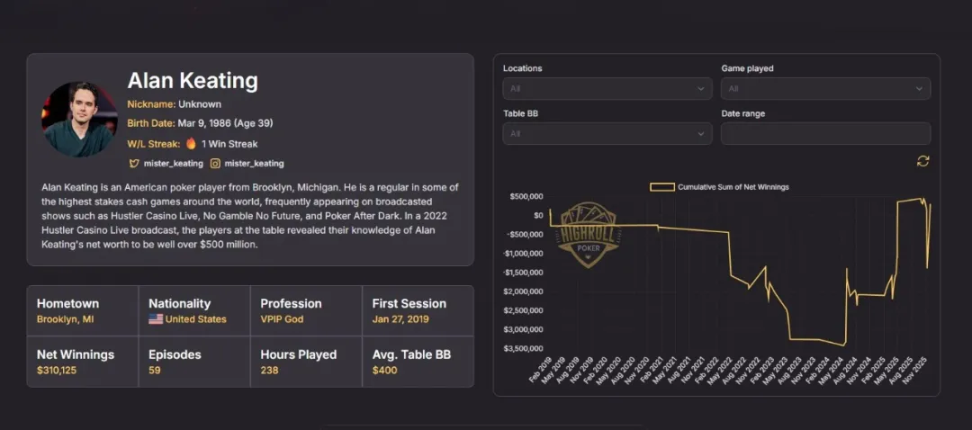Open the mister_keating Twitter link
The image size is (972, 430).
tap(174, 164)
